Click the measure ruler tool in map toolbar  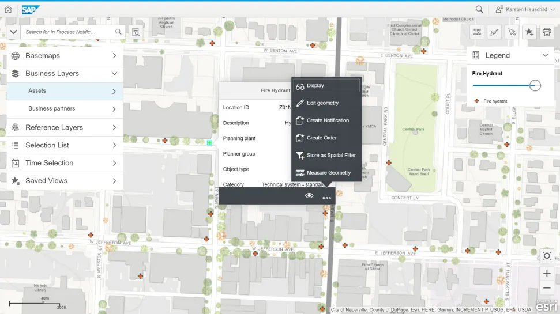(477, 32)
